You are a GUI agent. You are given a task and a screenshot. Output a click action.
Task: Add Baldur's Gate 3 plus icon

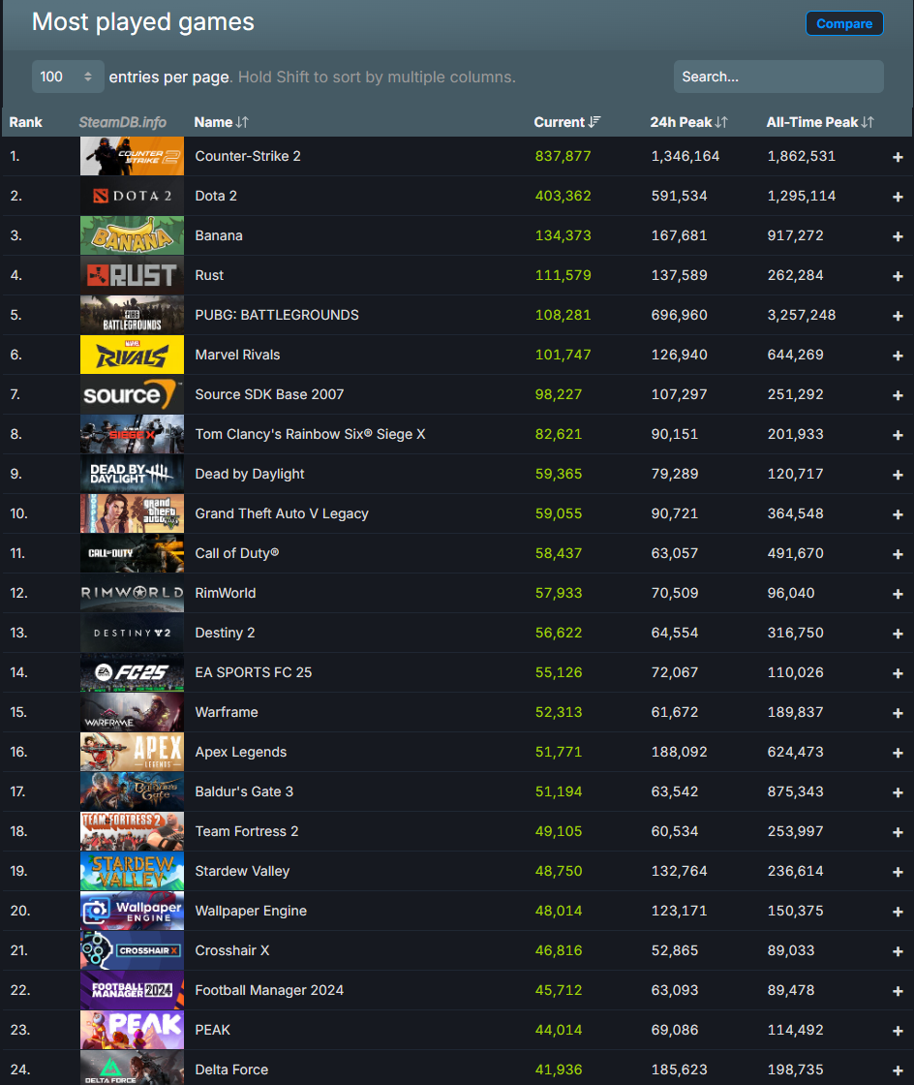[x=898, y=792]
